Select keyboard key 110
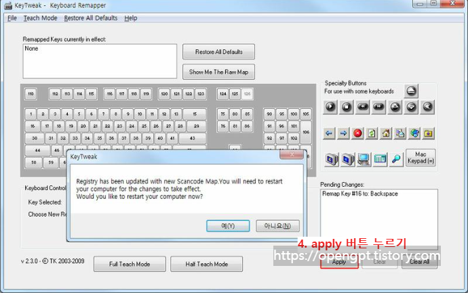Image resolution: width=468 pixels, height=293 pixels. coord(31,94)
